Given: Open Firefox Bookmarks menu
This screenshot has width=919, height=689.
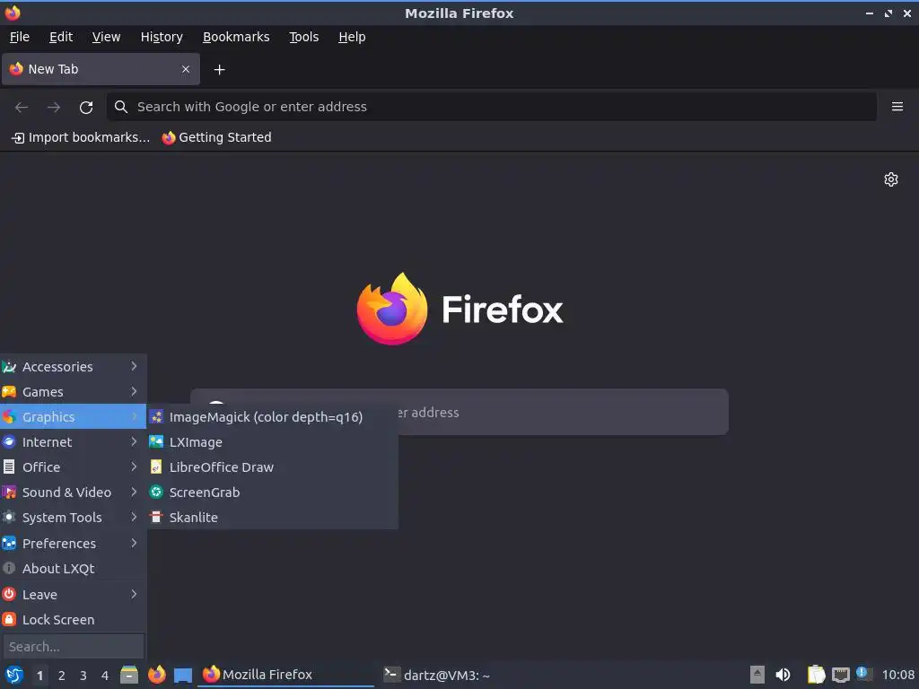Looking at the screenshot, I should pos(236,37).
